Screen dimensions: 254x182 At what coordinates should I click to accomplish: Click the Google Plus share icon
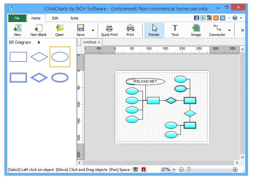point(210,18)
